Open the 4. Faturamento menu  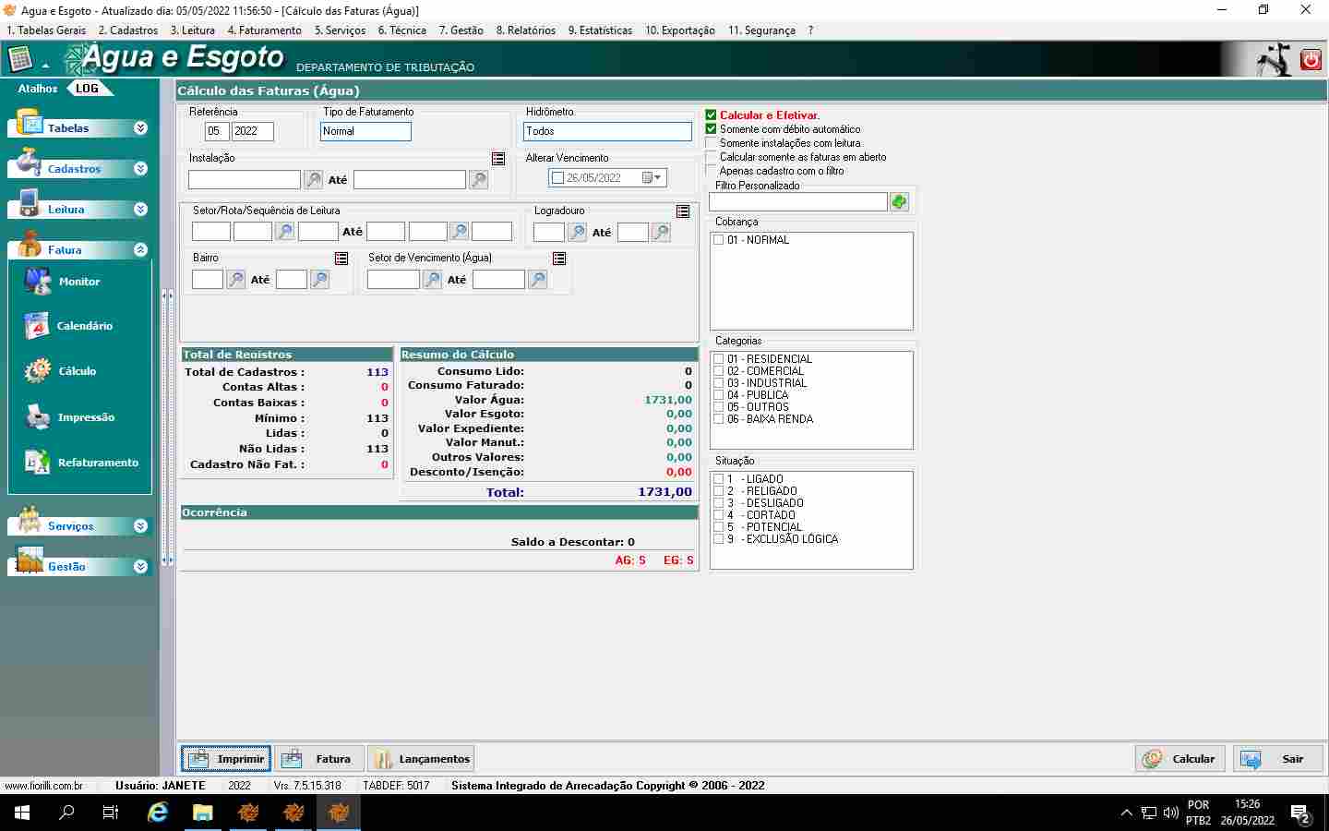pyautogui.click(x=264, y=30)
